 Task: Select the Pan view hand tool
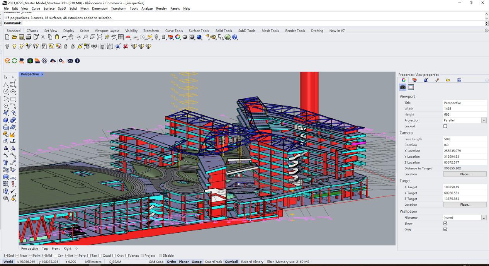[71, 37]
